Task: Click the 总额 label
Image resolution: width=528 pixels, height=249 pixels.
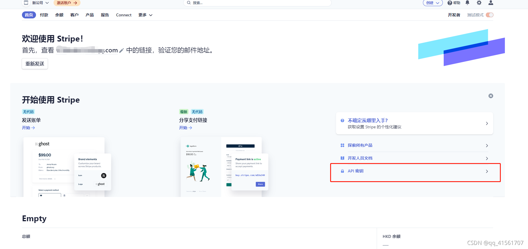Action: point(26,236)
